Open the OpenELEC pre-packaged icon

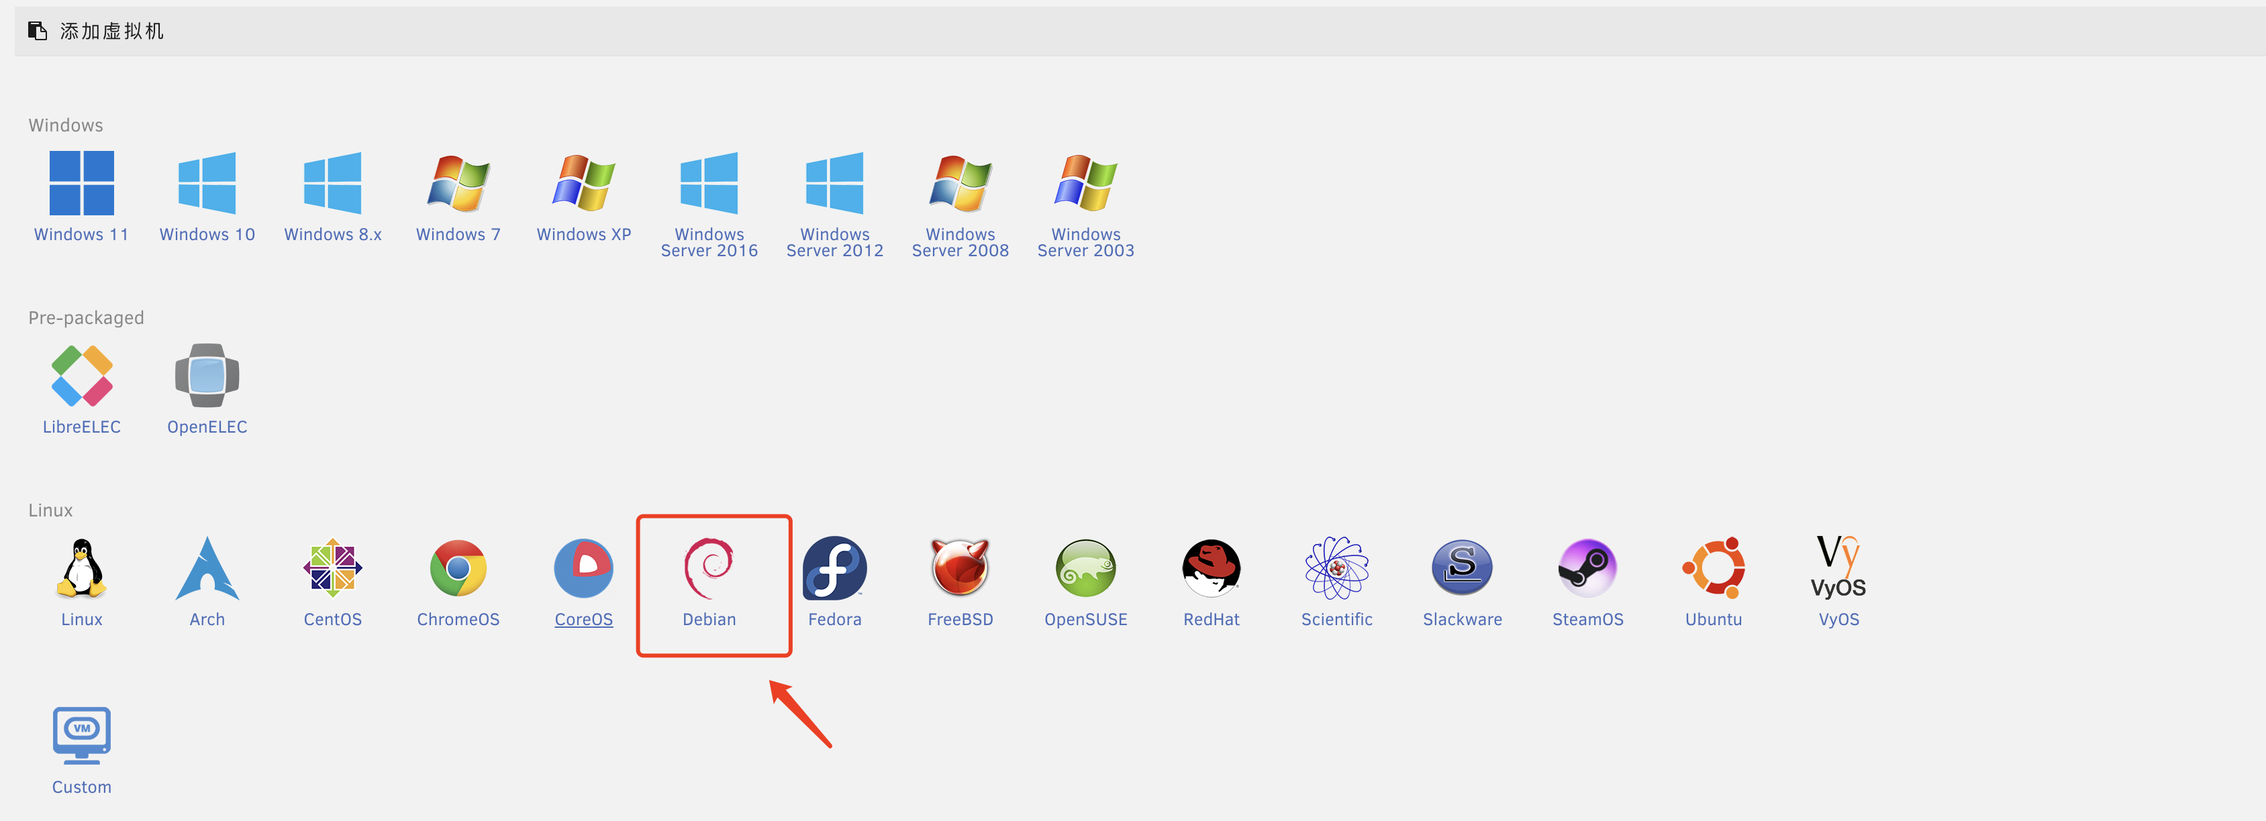(207, 376)
